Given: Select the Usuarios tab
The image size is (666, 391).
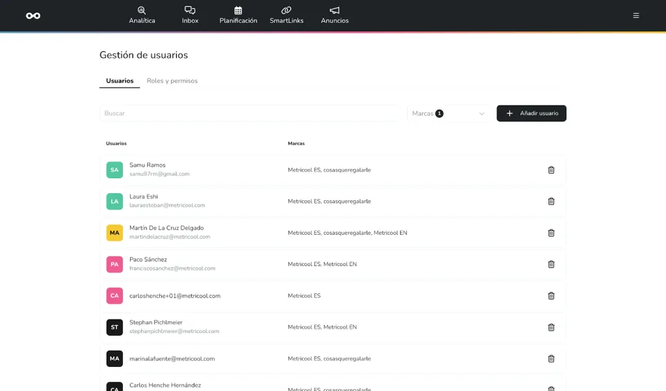Looking at the screenshot, I should [120, 81].
